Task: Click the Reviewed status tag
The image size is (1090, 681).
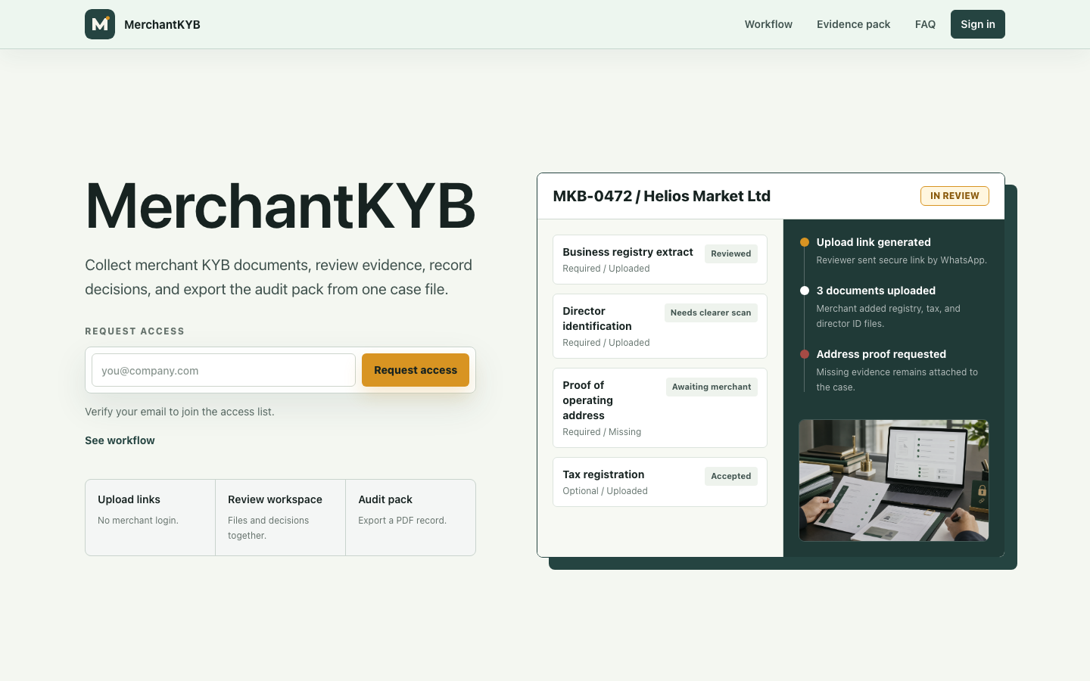Action: [731, 253]
